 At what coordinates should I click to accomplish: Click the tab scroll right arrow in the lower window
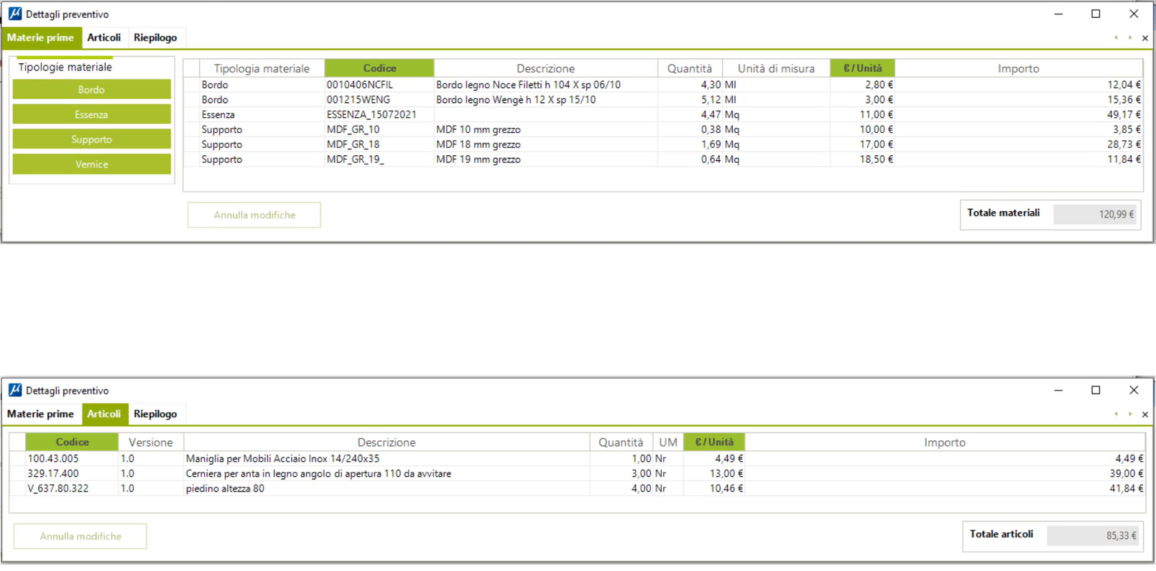coord(1130,414)
